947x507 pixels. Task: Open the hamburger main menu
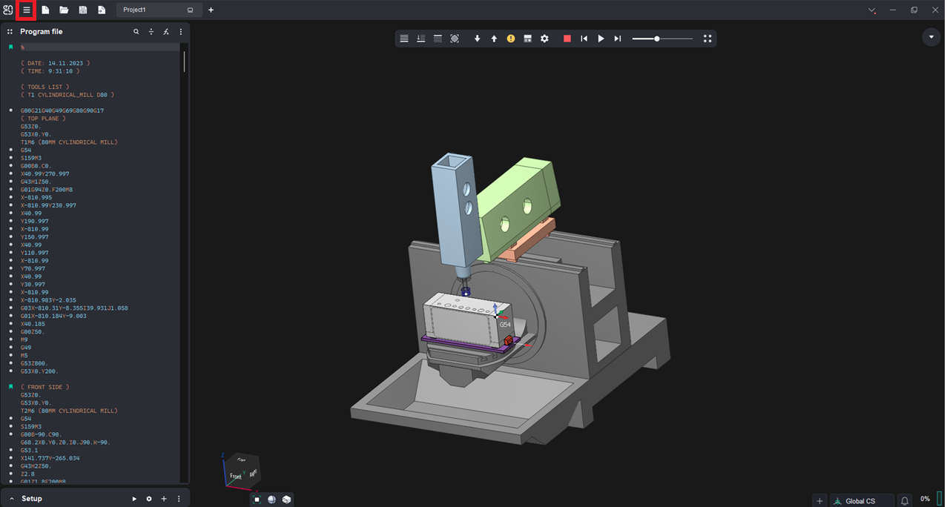26,10
